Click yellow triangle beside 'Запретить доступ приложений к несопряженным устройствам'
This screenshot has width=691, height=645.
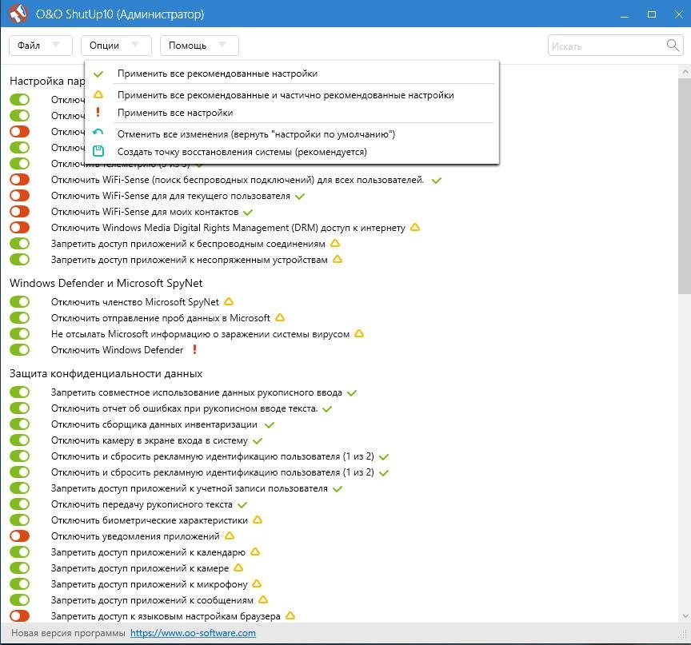tap(338, 259)
